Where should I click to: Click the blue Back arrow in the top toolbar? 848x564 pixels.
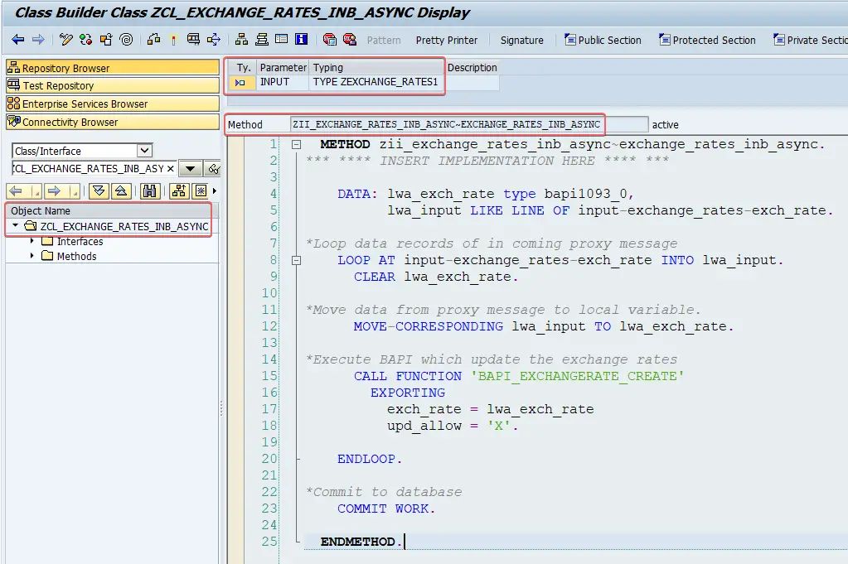[x=18, y=40]
